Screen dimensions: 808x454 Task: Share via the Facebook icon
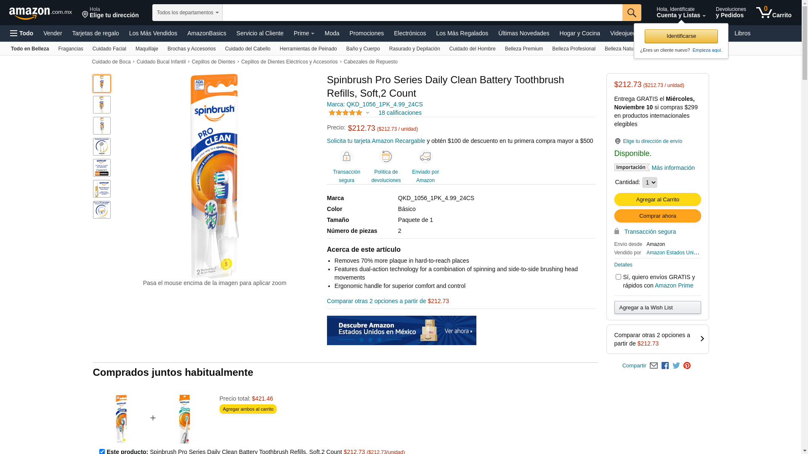point(665,366)
